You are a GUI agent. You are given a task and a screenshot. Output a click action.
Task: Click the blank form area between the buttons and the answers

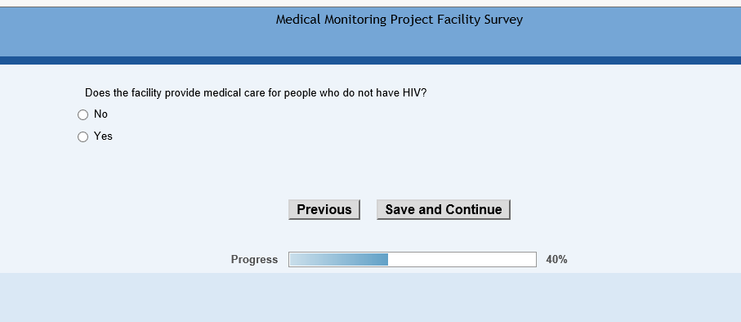371,170
